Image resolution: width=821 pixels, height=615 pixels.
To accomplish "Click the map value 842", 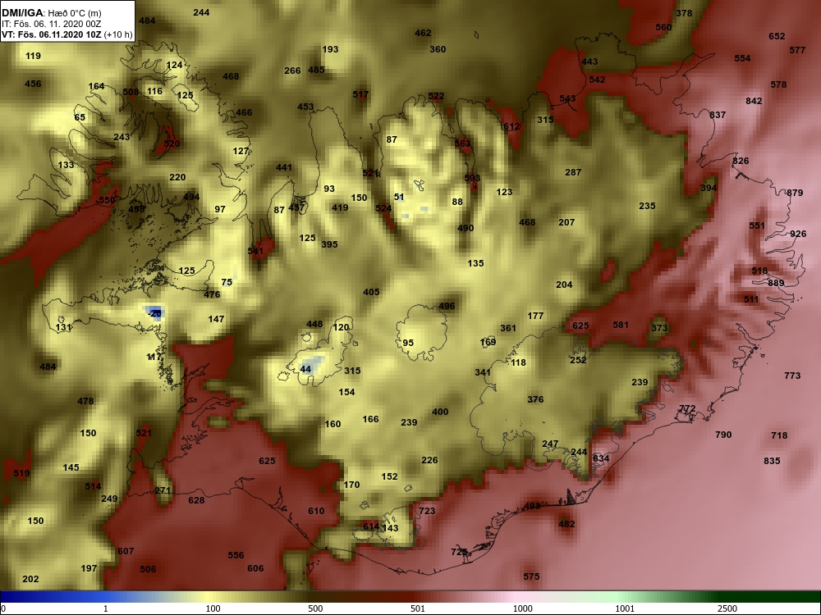I will click(754, 101).
